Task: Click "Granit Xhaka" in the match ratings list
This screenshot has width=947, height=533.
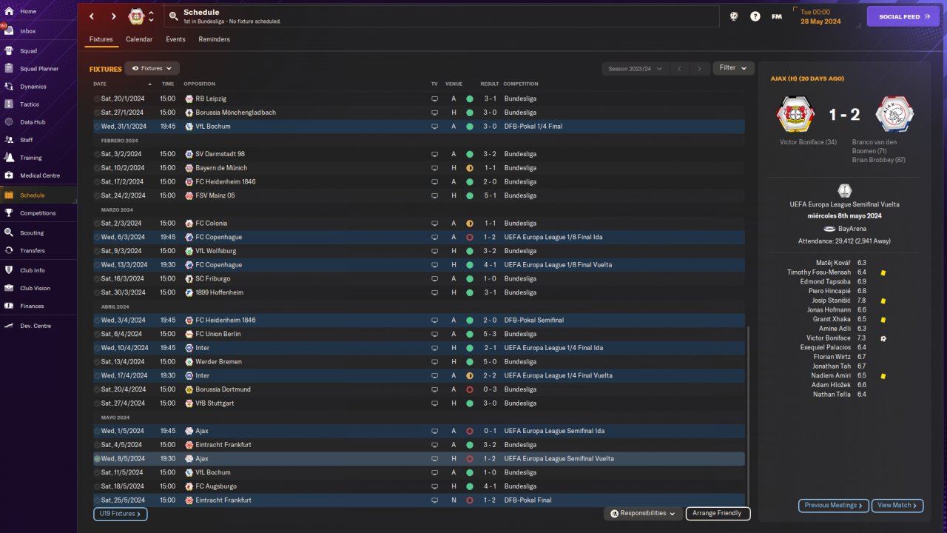Action: 832,320
